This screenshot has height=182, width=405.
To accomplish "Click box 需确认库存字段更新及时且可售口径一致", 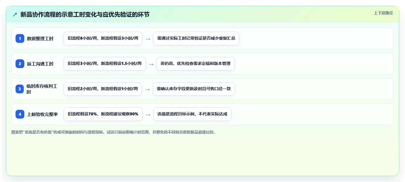I will point(194,89).
